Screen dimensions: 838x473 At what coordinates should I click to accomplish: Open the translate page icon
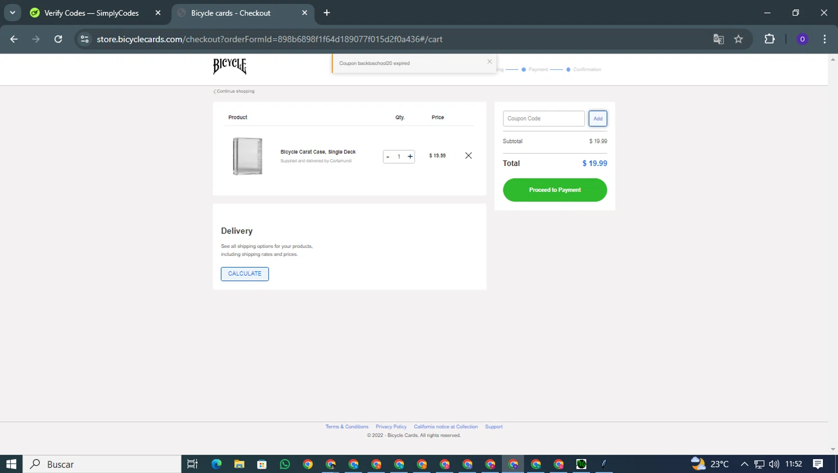click(718, 39)
